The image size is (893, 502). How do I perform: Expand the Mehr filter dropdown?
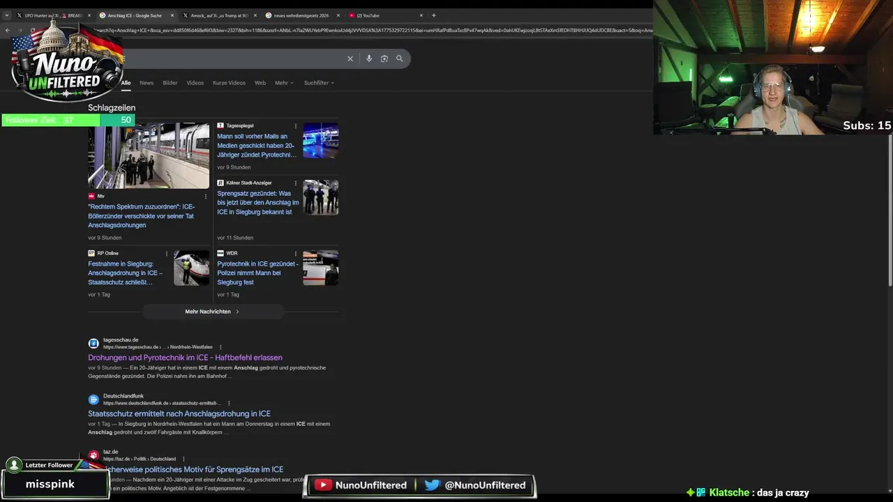click(284, 83)
